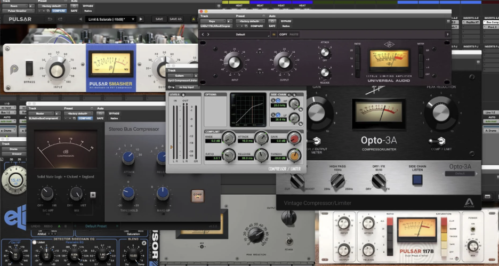The image size is (499, 266).
Task: Click the Dyn3 side-chain key icon
Action: pos(289,95)
